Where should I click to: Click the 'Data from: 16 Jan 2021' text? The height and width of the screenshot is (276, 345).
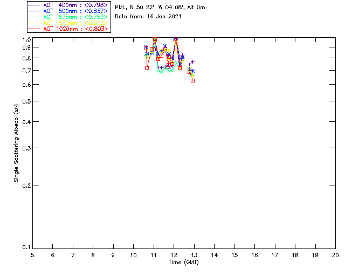(148, 16)
